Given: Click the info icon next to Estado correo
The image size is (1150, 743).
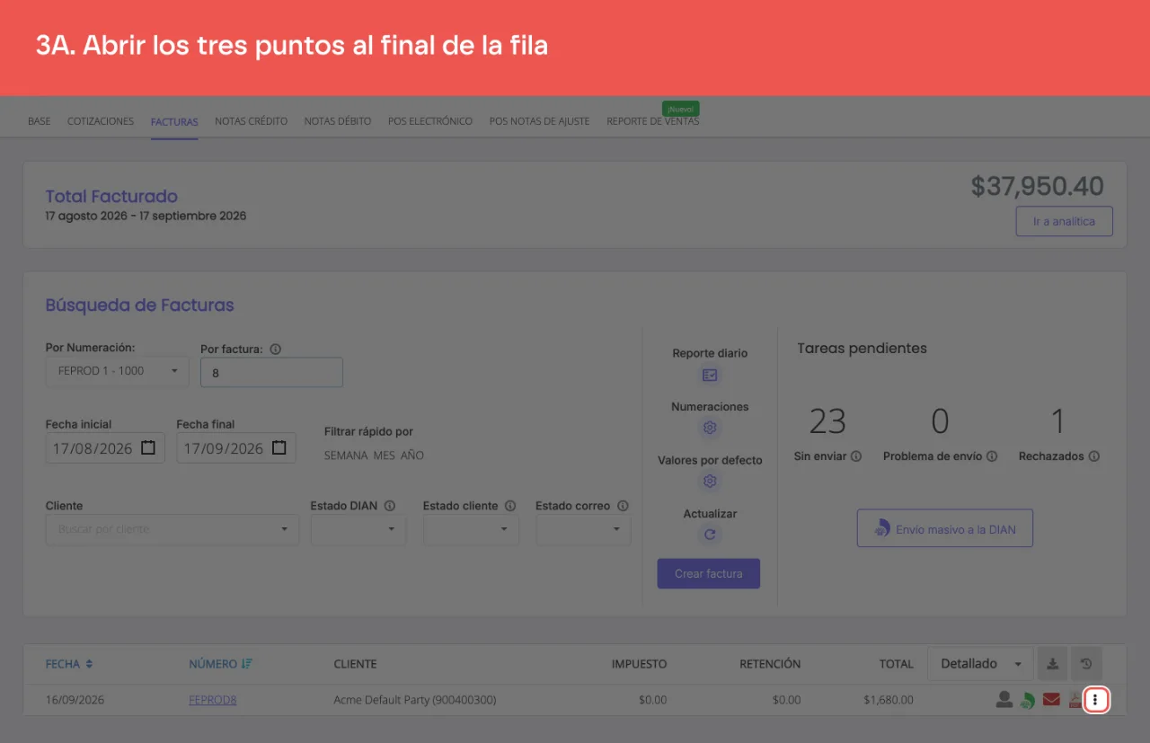Looking at the screenshot, I should pos(623,506).
